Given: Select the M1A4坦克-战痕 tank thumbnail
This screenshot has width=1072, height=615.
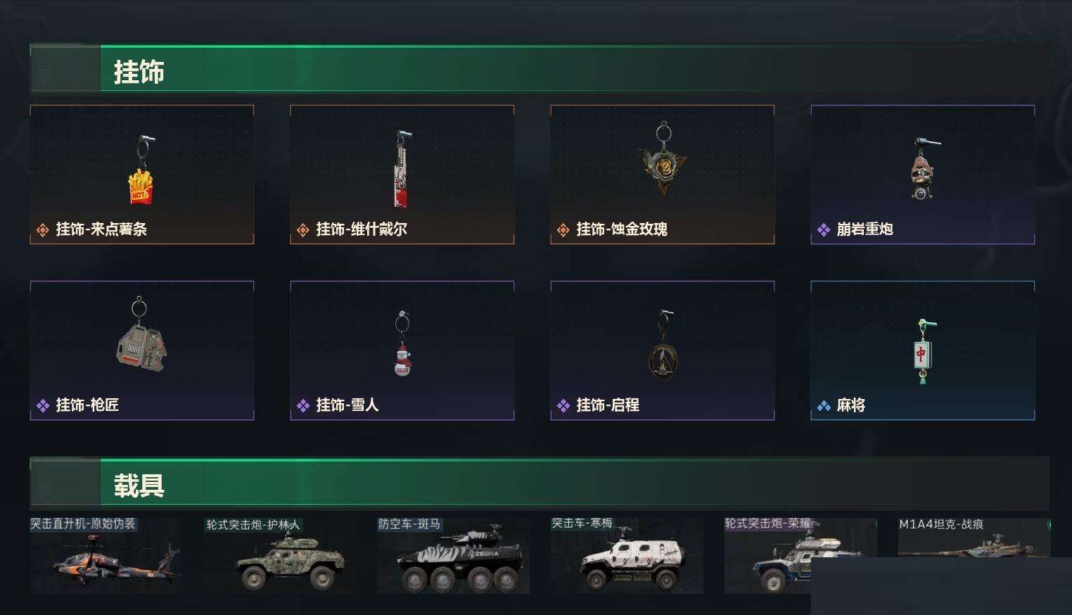Looking at the screenshot, I should pos(974,538).
